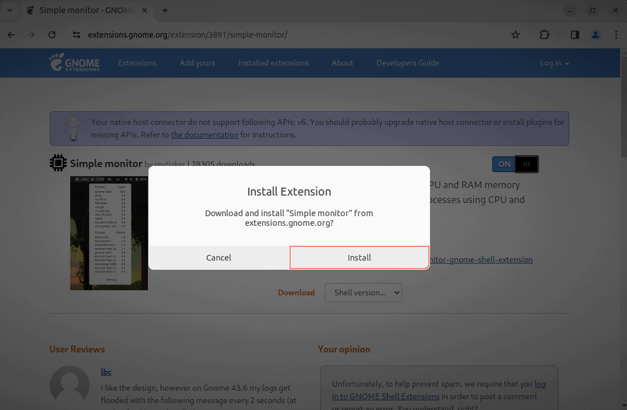Click the Simple monitor chip icon
Viewport: 627px width, 410px height.
click(x=58, y=163)
